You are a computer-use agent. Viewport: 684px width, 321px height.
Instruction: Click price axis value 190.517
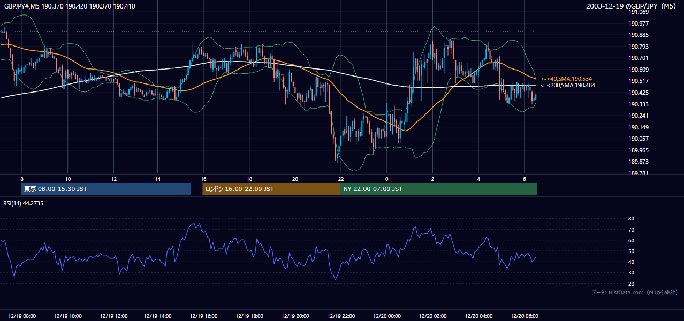point(640,81)
